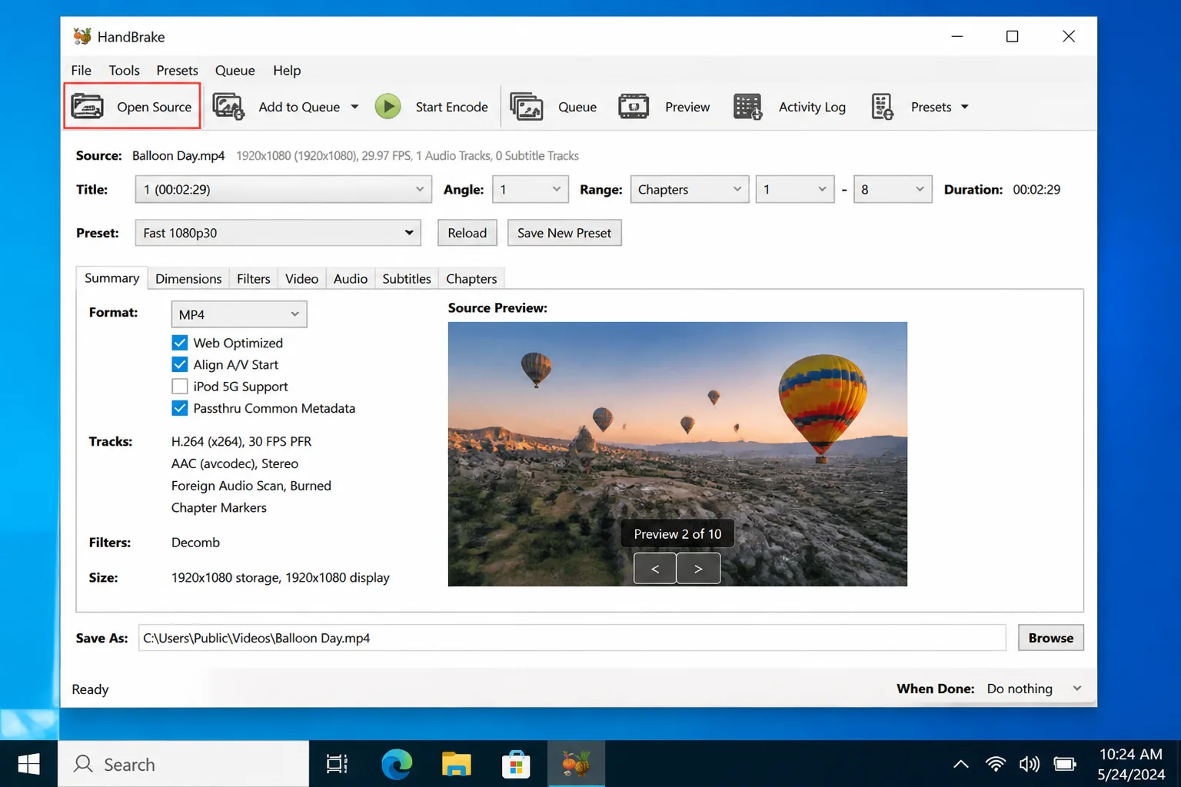Show the previous preview image
The width and height of the screenshot is (1181, 787).
point(655,569)
